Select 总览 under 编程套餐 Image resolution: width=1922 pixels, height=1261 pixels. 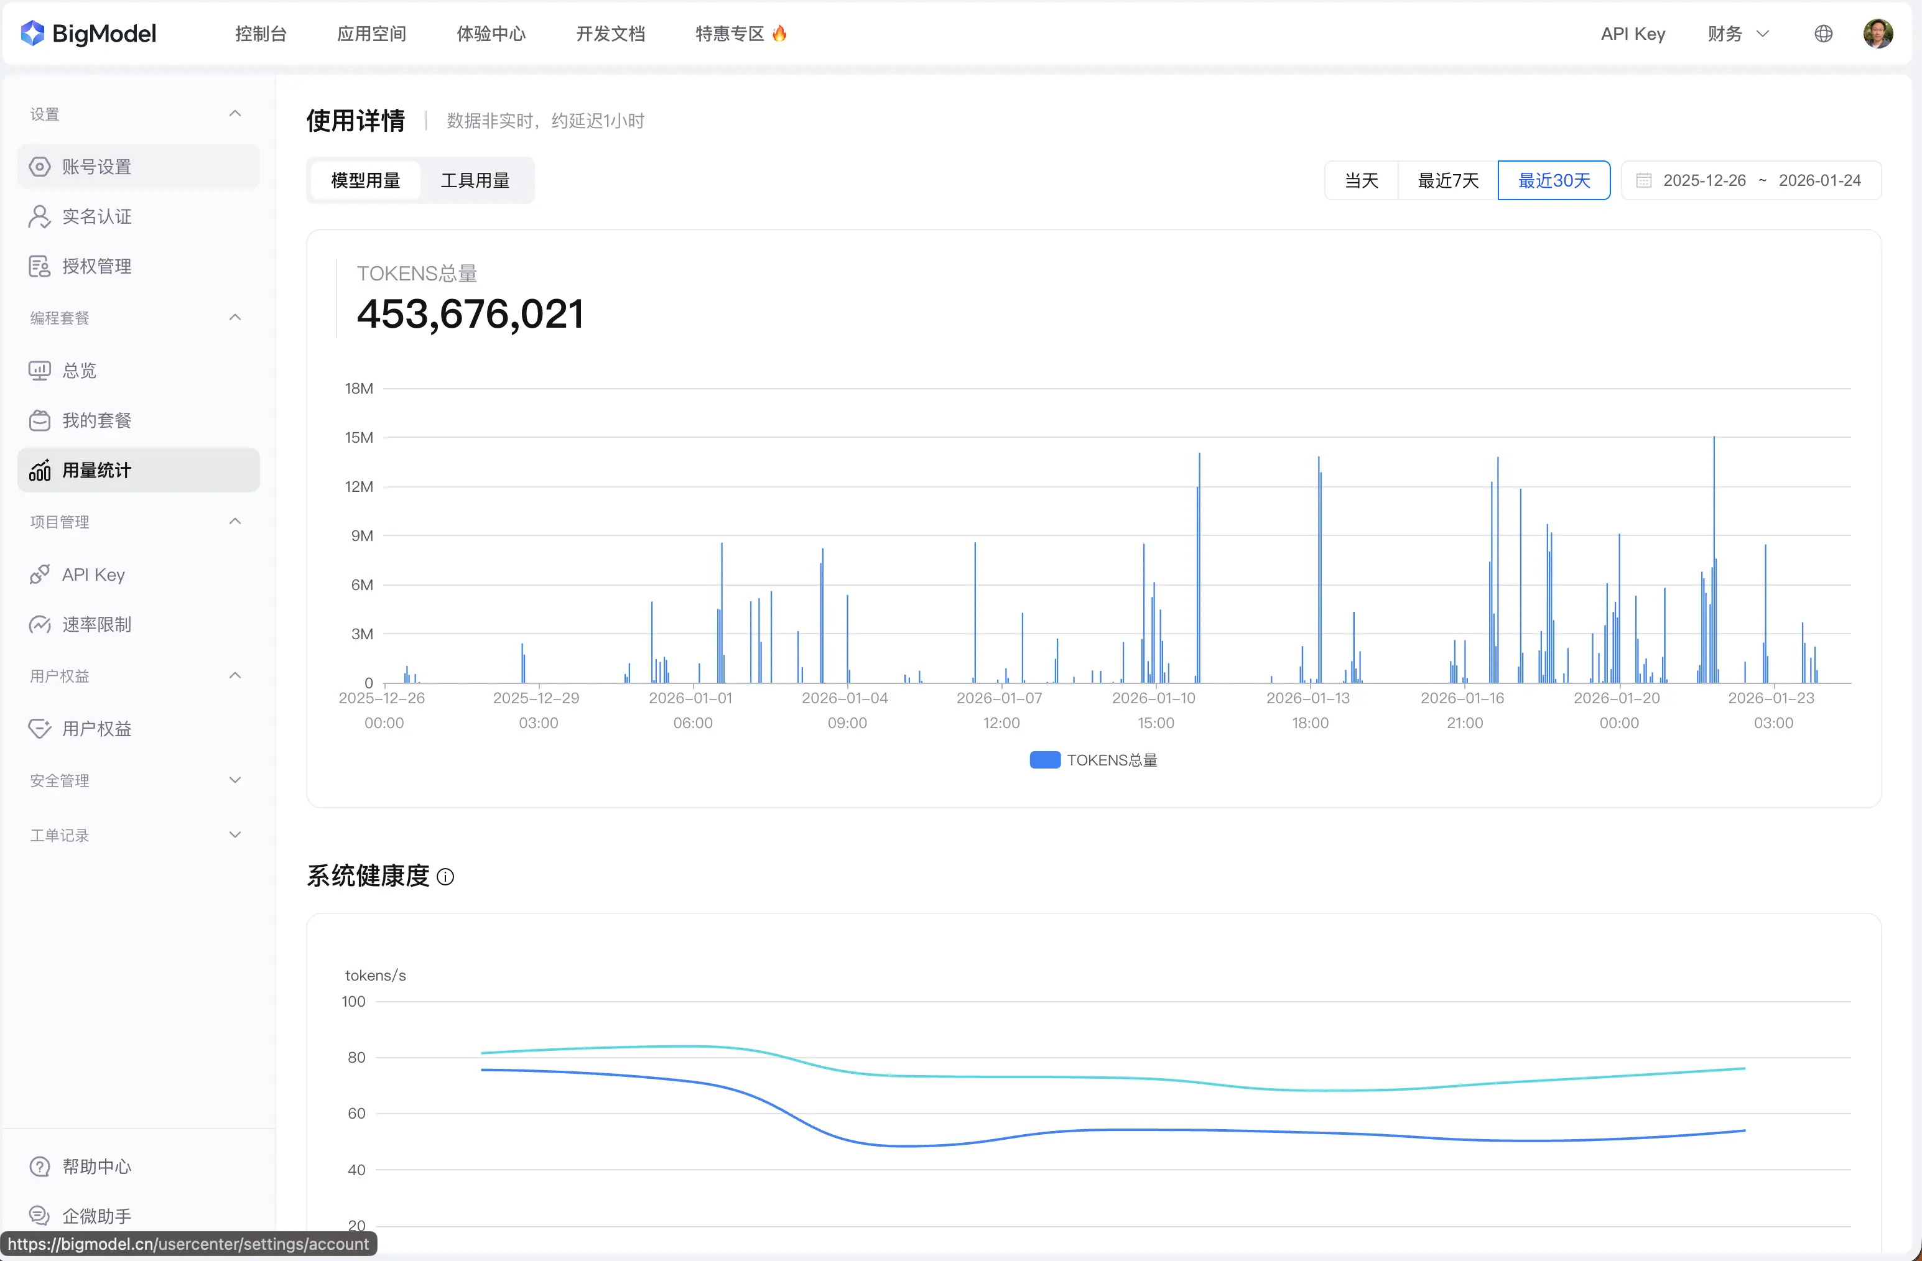(81, 371)
